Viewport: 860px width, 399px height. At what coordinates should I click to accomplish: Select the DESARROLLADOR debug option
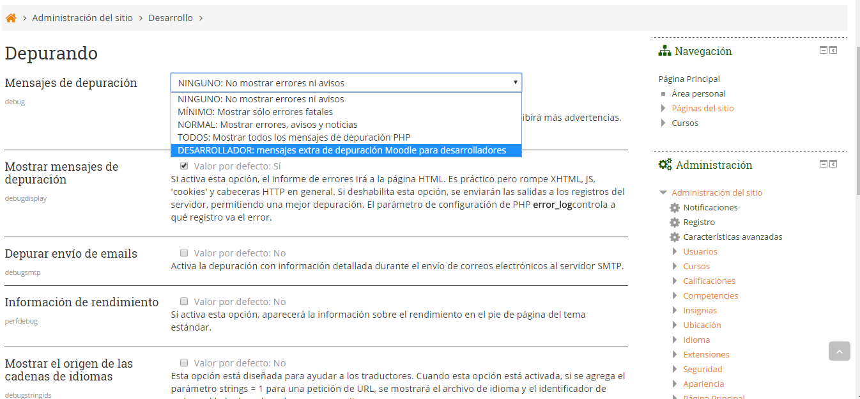[342, 151]
